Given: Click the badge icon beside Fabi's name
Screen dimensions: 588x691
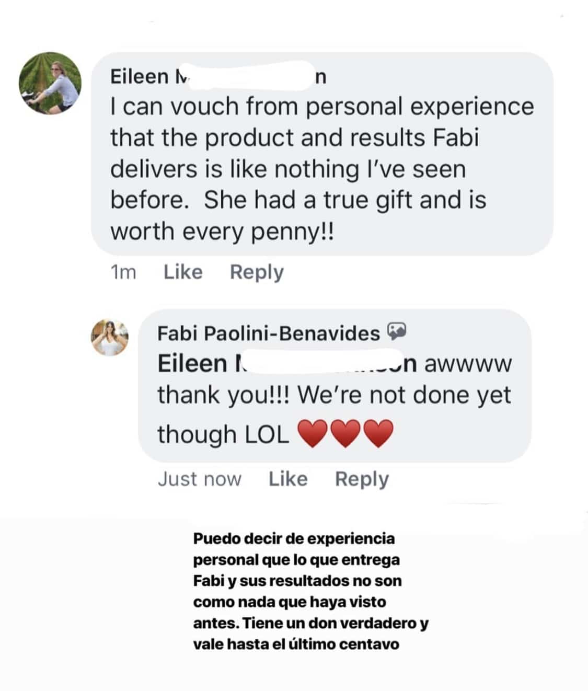Looking at the screenshot, I should click(x=397, y=331).
